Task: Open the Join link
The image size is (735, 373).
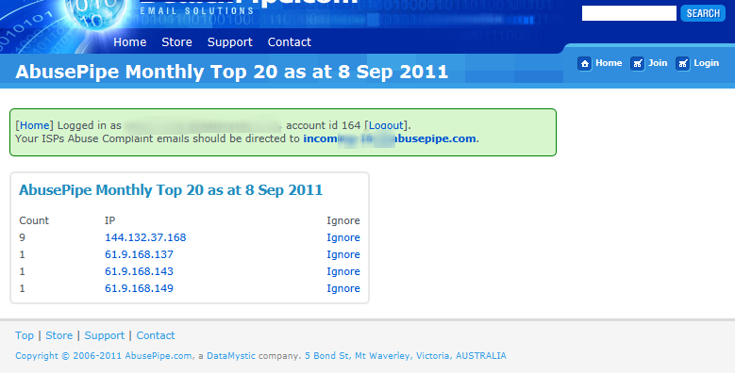Action: click(x=658, y=63)
